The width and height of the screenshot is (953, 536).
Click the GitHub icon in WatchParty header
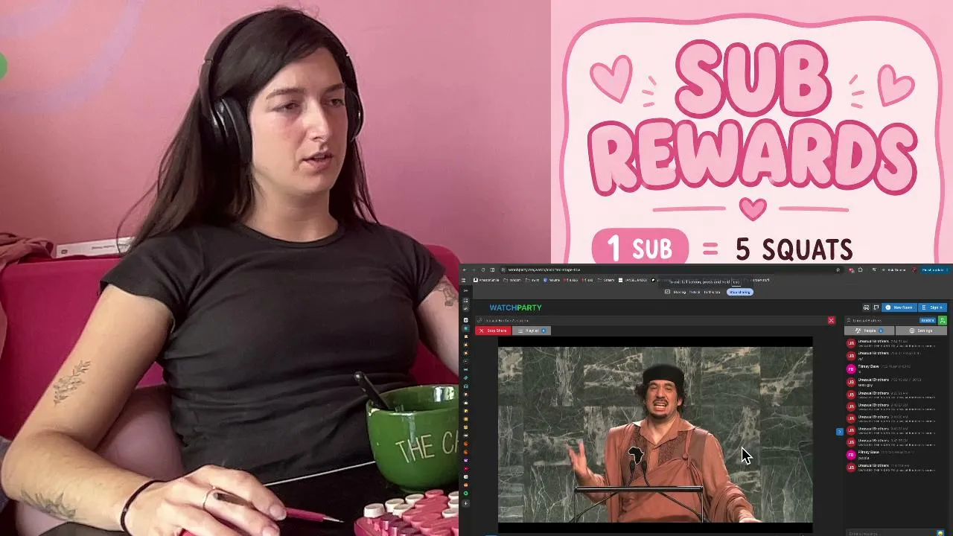point(876,307)
